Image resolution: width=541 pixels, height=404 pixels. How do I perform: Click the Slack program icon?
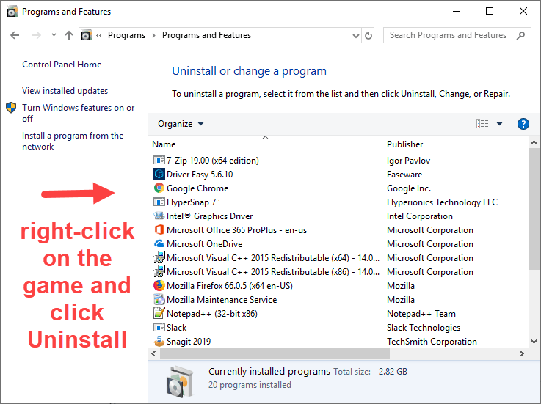coord(159,328)
